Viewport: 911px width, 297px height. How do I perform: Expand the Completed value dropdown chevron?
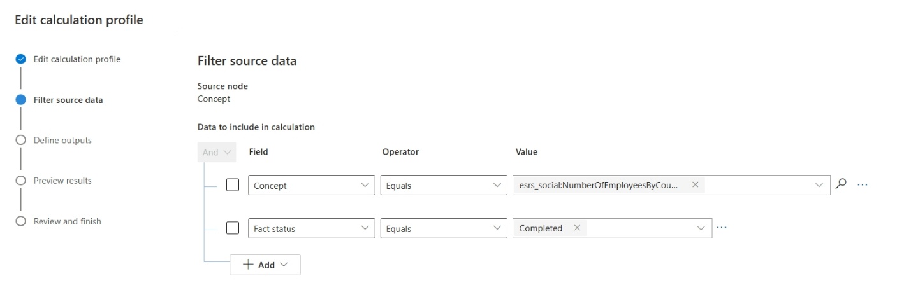point(701,228)
